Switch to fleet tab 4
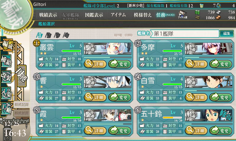Screen dimensions: 236x141 66,35
